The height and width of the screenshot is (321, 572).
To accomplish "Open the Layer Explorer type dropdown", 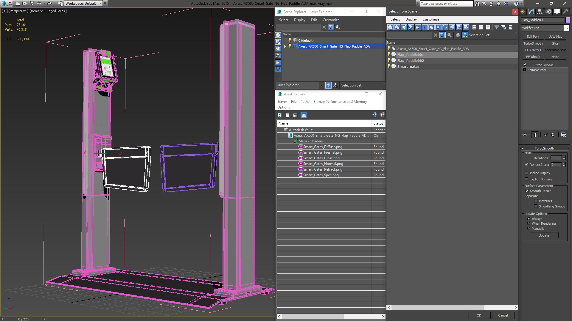I will point(321,85).
